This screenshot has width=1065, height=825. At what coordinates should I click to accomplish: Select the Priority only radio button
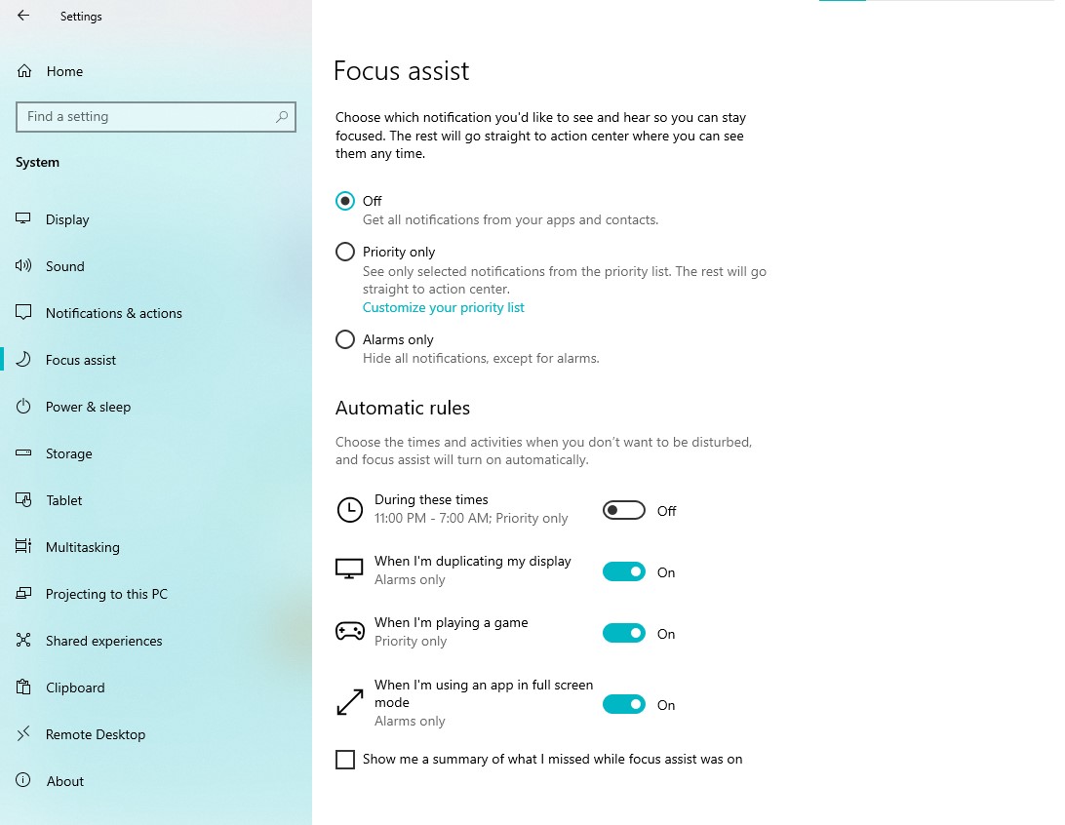pos(345,252)
